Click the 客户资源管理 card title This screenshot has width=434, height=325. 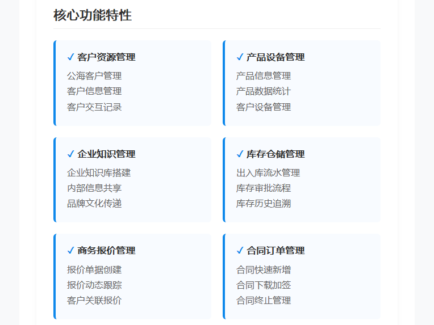click(x=106, y=57)
